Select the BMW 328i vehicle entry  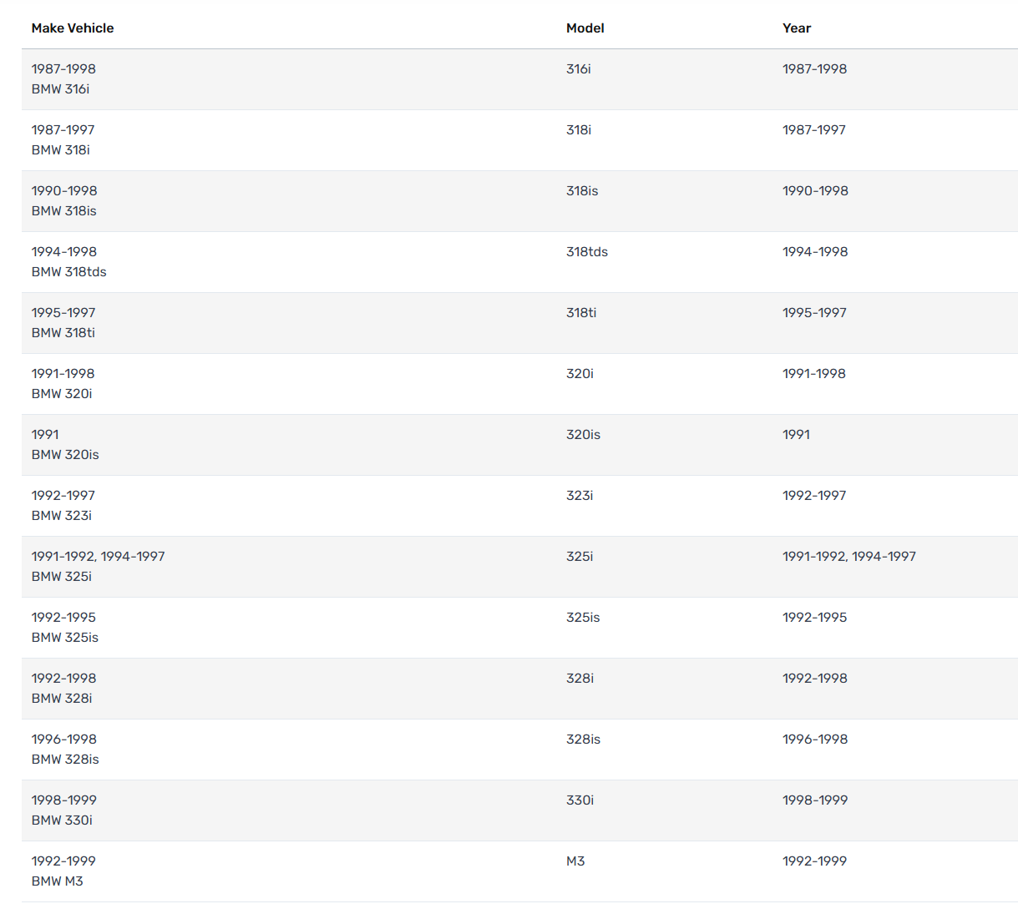tap(62, 699)
